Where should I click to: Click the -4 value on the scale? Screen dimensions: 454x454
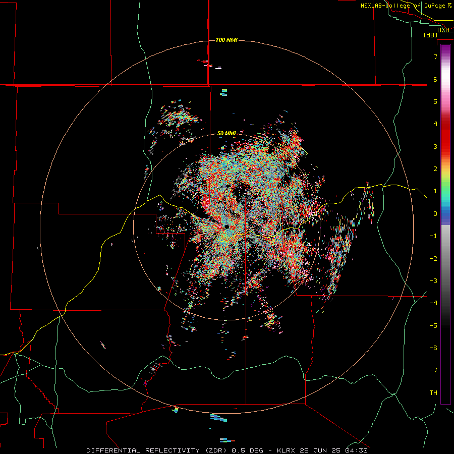point(433,303)
